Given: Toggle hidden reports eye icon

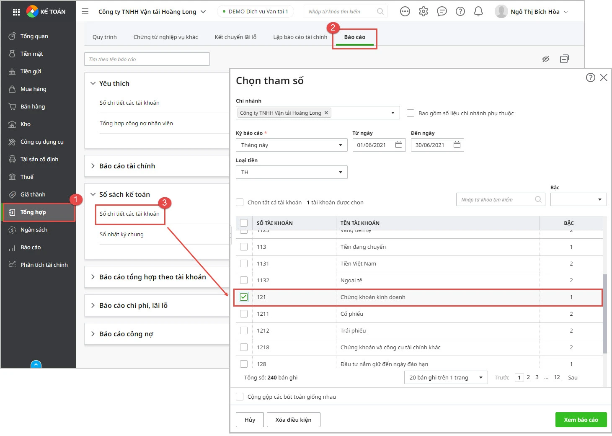Looking at the screenshot, I should coord(546,59).
